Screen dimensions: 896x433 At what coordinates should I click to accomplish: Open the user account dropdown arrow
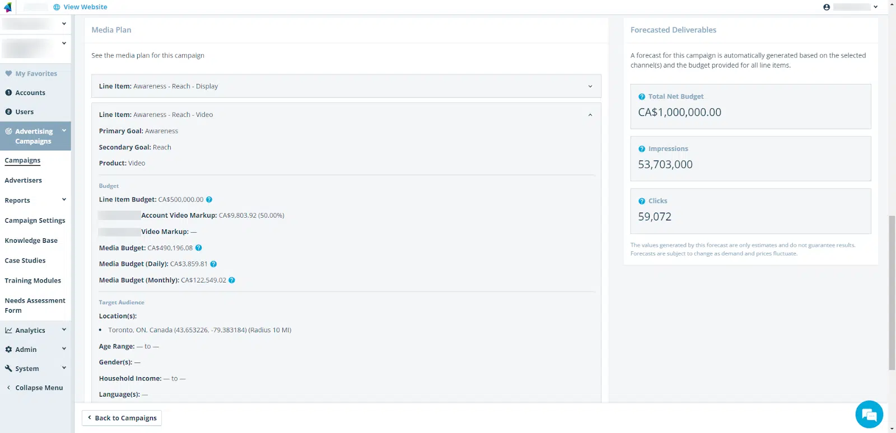coord(875,7)
